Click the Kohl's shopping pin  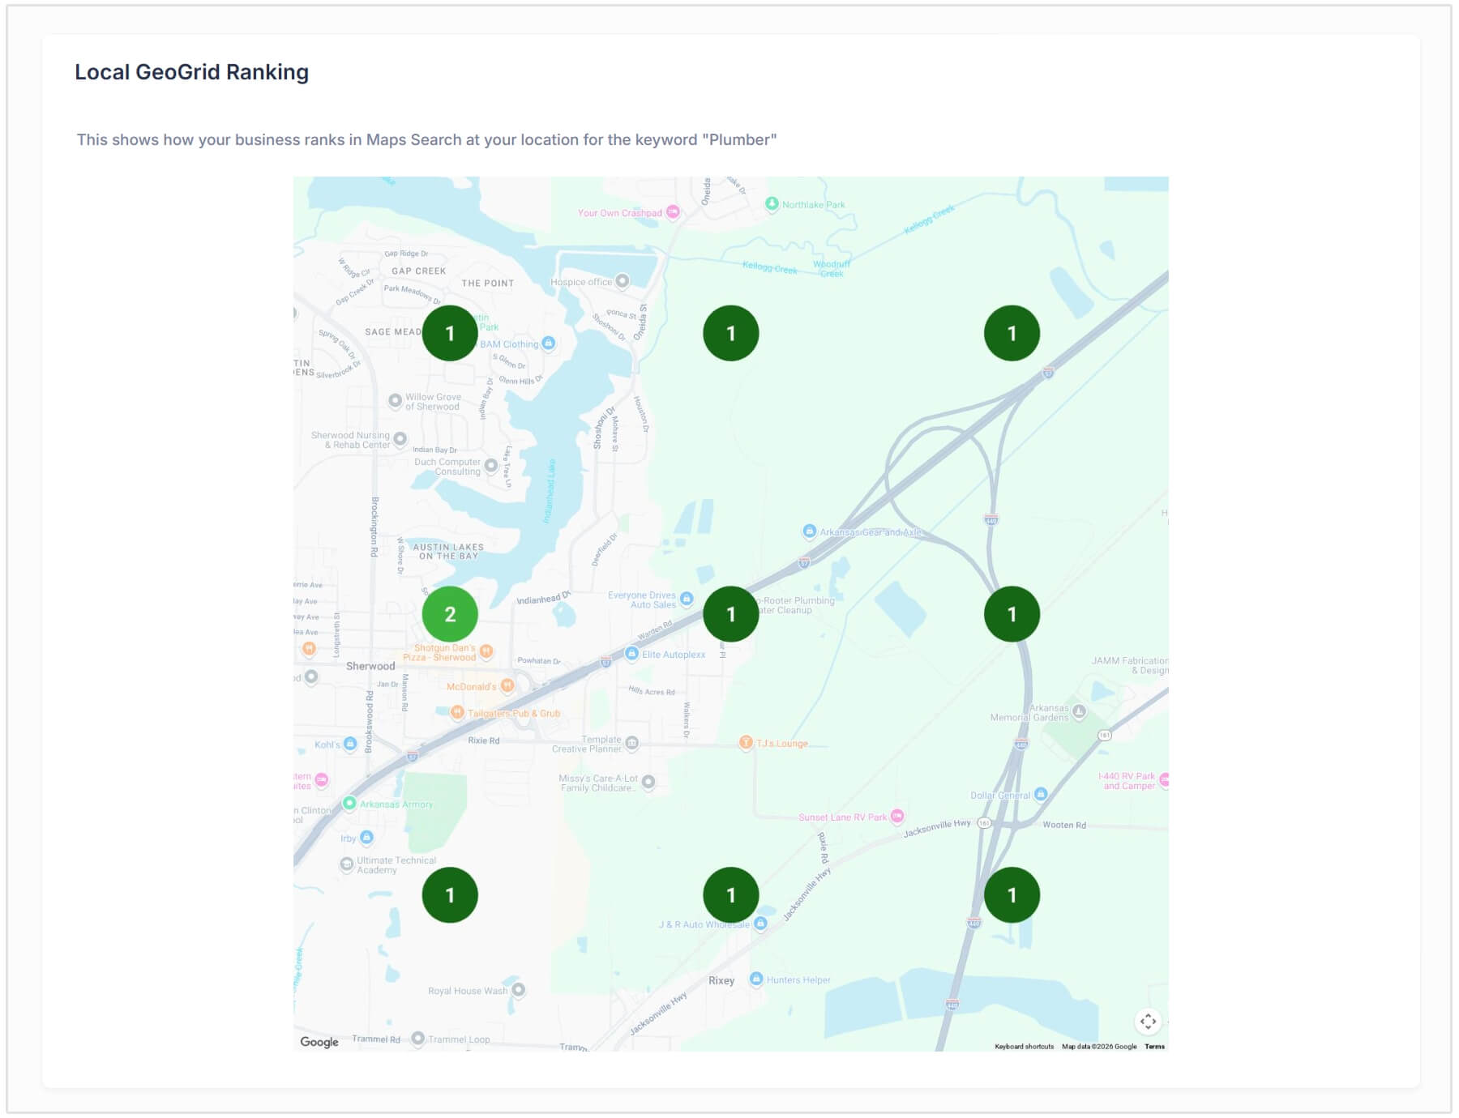[x=350, y=744]
